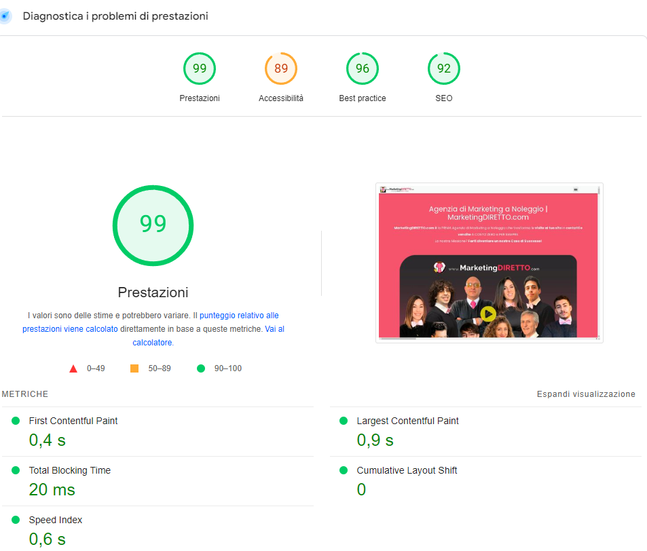Click the green dot beside Total Blocking Time
The width and height of the screenshot is (647, 551).
[16, 470]
